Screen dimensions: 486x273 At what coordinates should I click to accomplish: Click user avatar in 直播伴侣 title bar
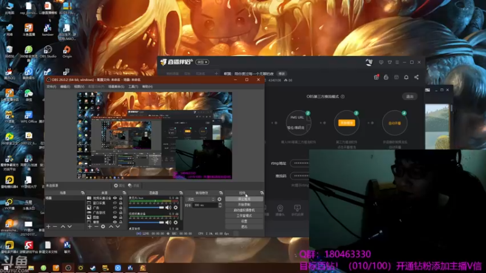click(369, 62)
